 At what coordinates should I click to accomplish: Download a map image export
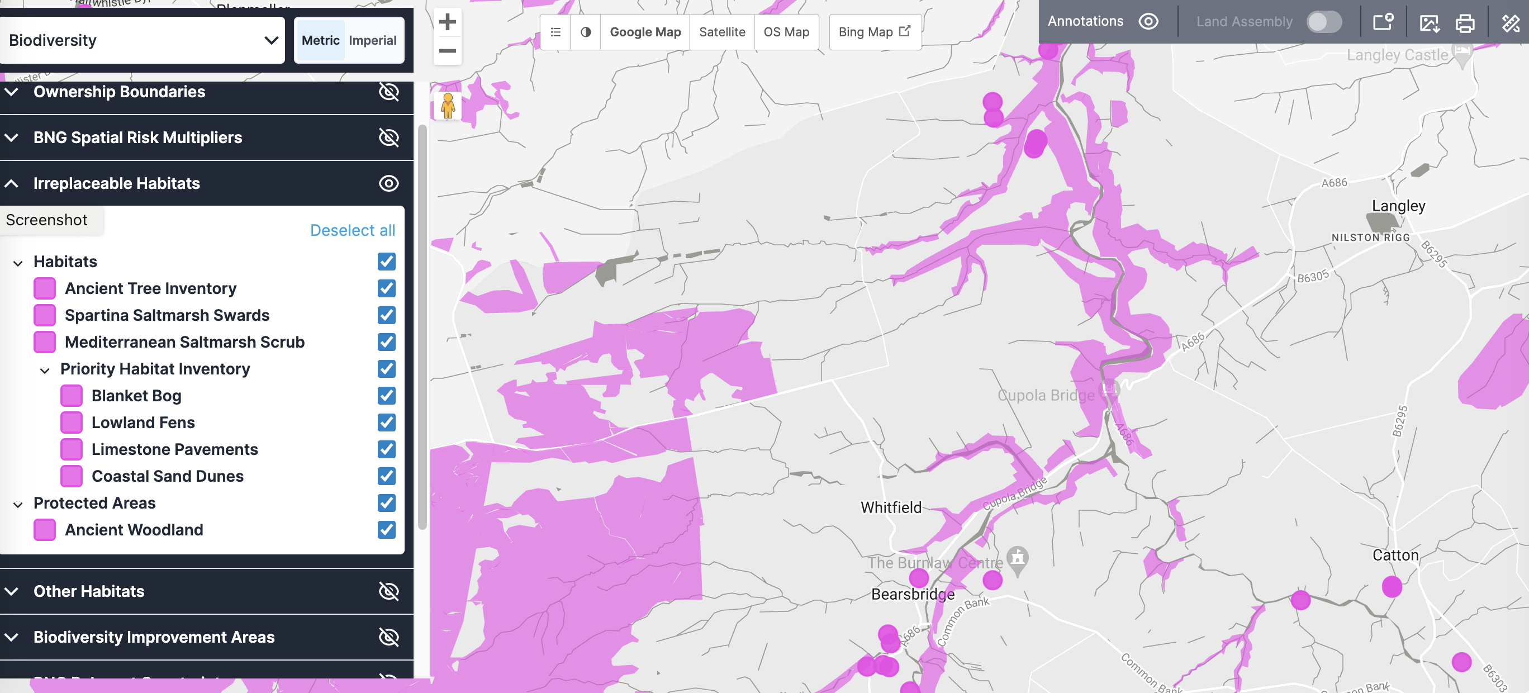pyautogui.click(x=1431, y=22)
